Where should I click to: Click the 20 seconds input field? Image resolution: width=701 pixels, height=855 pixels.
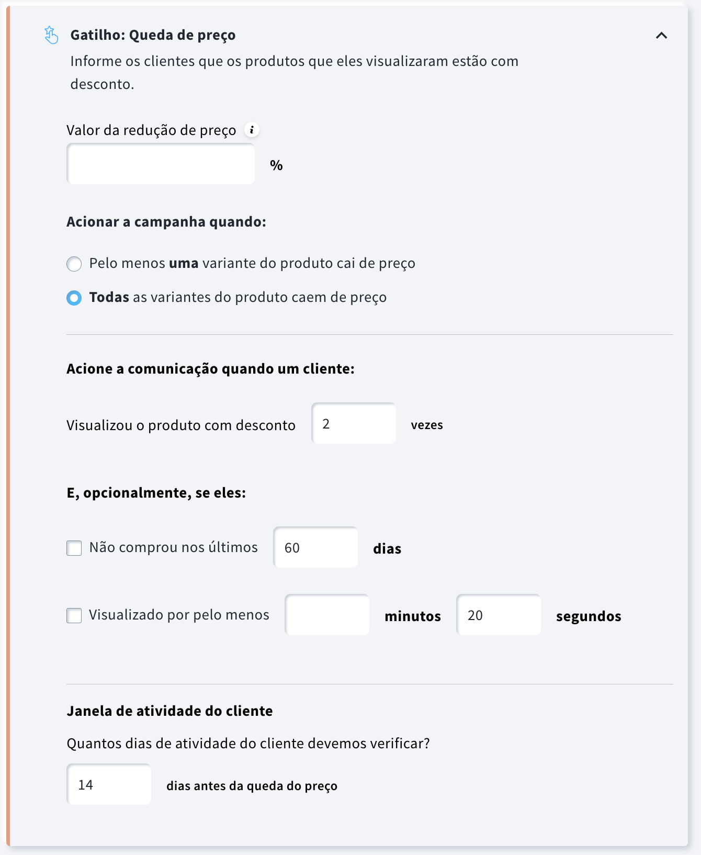click(499, 615)
